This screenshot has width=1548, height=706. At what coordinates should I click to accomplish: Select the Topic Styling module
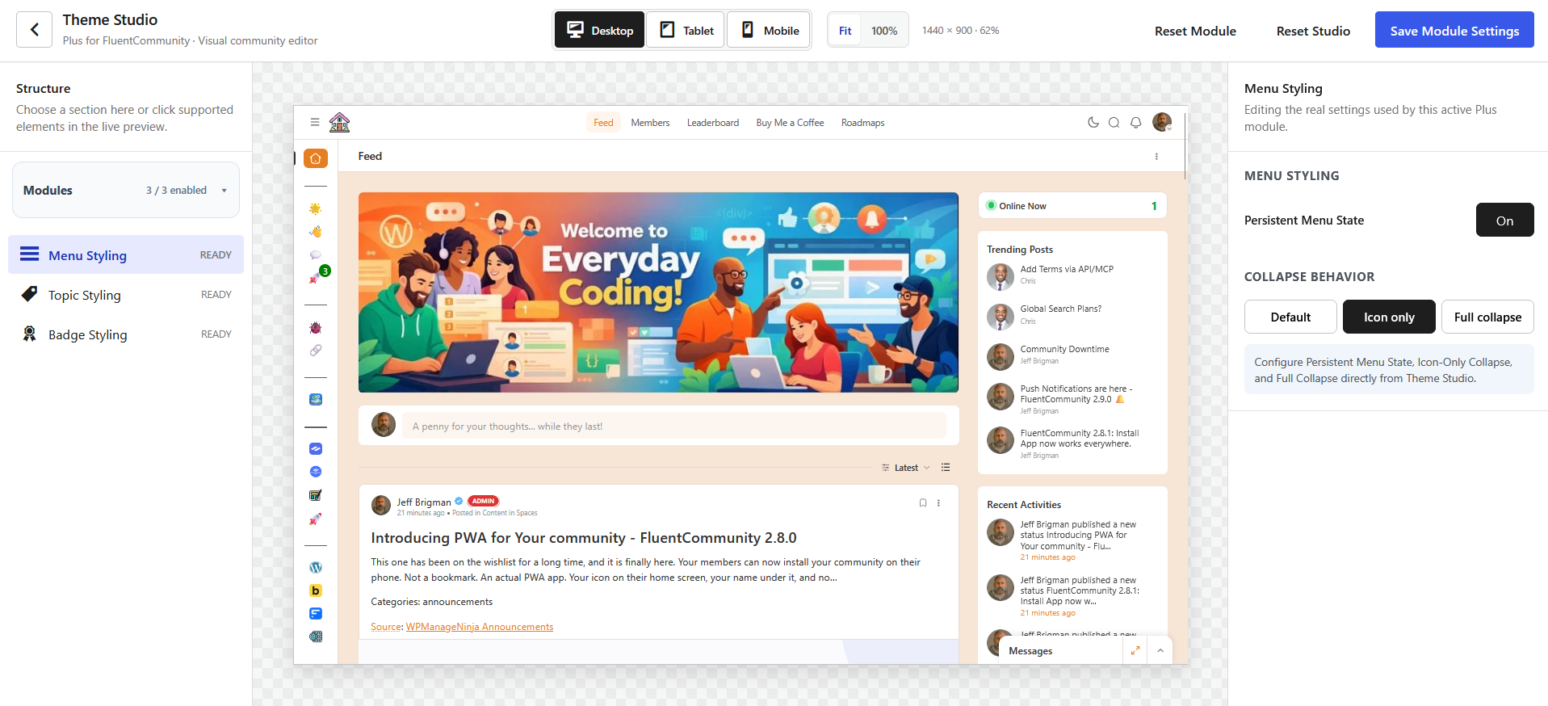click(126, 295)
